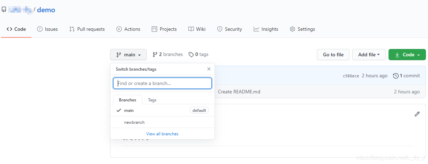Click the demo repository name link
This screenshot has width=428, height=164.
coord(46,10)
